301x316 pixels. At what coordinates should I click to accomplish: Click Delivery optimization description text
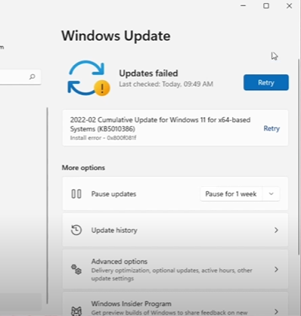(x=172, y=274)
